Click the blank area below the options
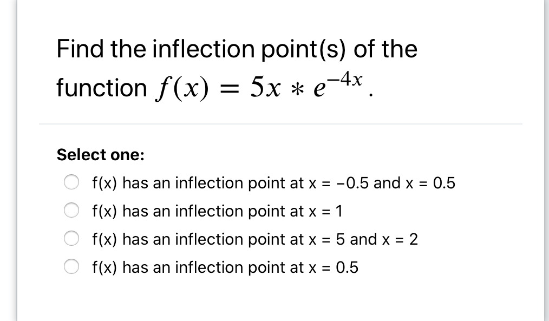Viewport: 549px width, 321px height. 271,300
